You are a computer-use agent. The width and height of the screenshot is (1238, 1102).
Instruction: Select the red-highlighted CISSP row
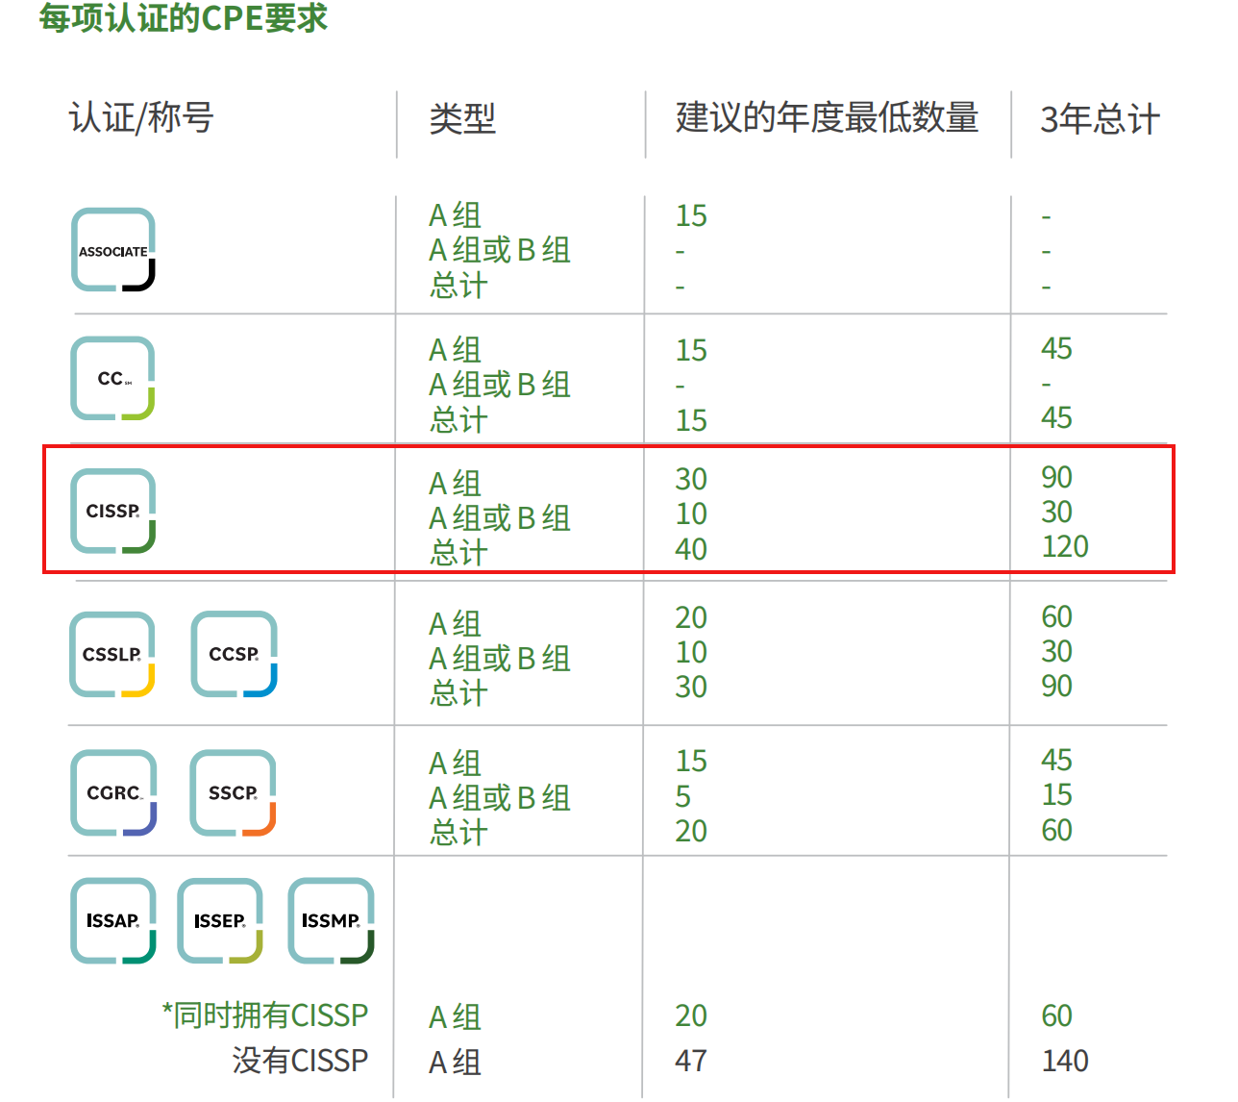[x=611, y=510]
